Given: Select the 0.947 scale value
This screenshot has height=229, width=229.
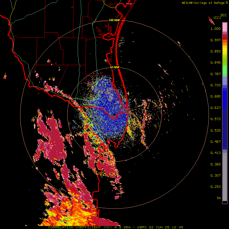Looking at the screenshot, I should 216,40.
